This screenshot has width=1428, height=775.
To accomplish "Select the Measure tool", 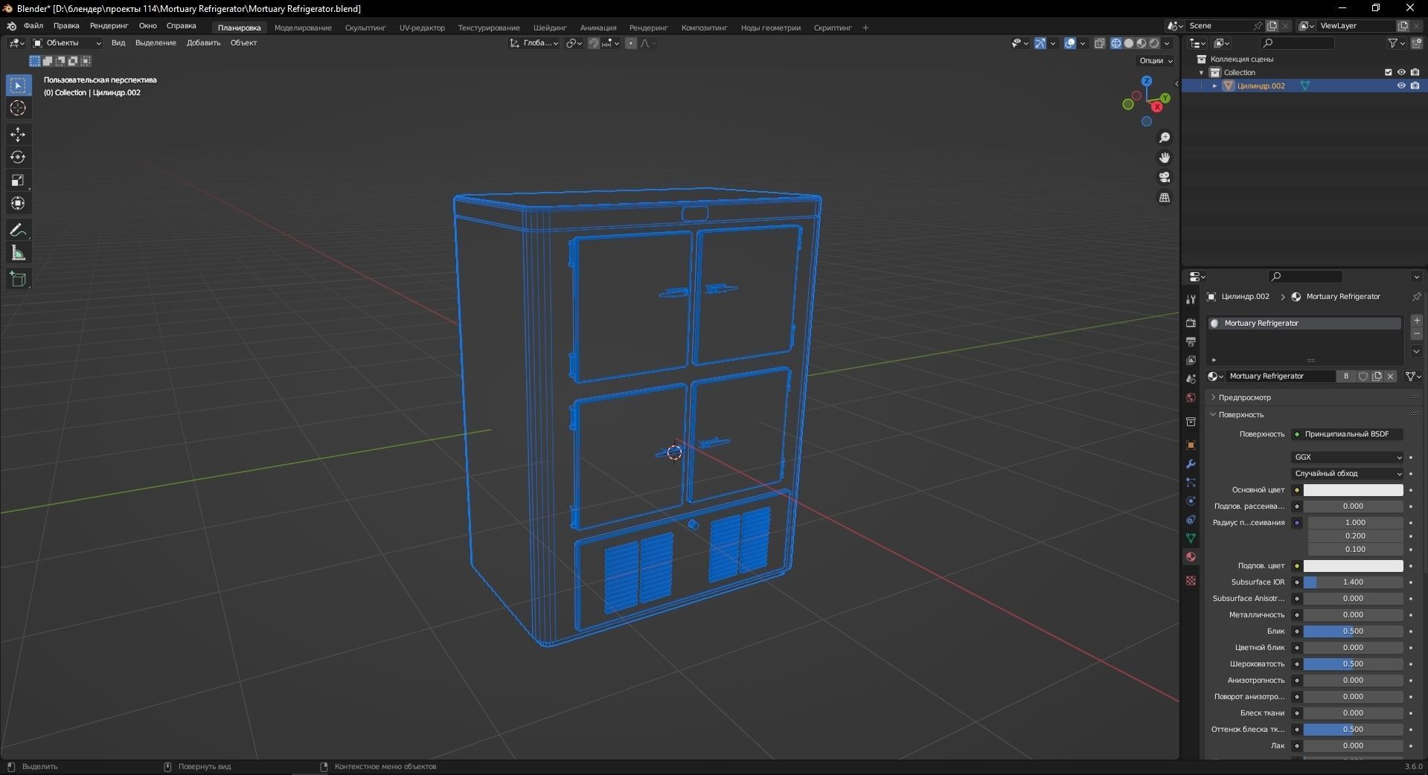I will 18,254.
